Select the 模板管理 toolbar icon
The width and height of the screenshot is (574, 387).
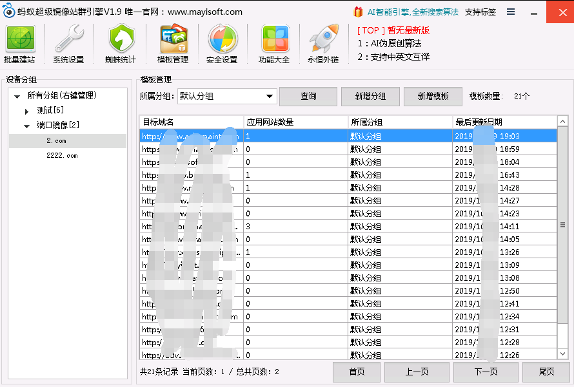tap(173, 44)
